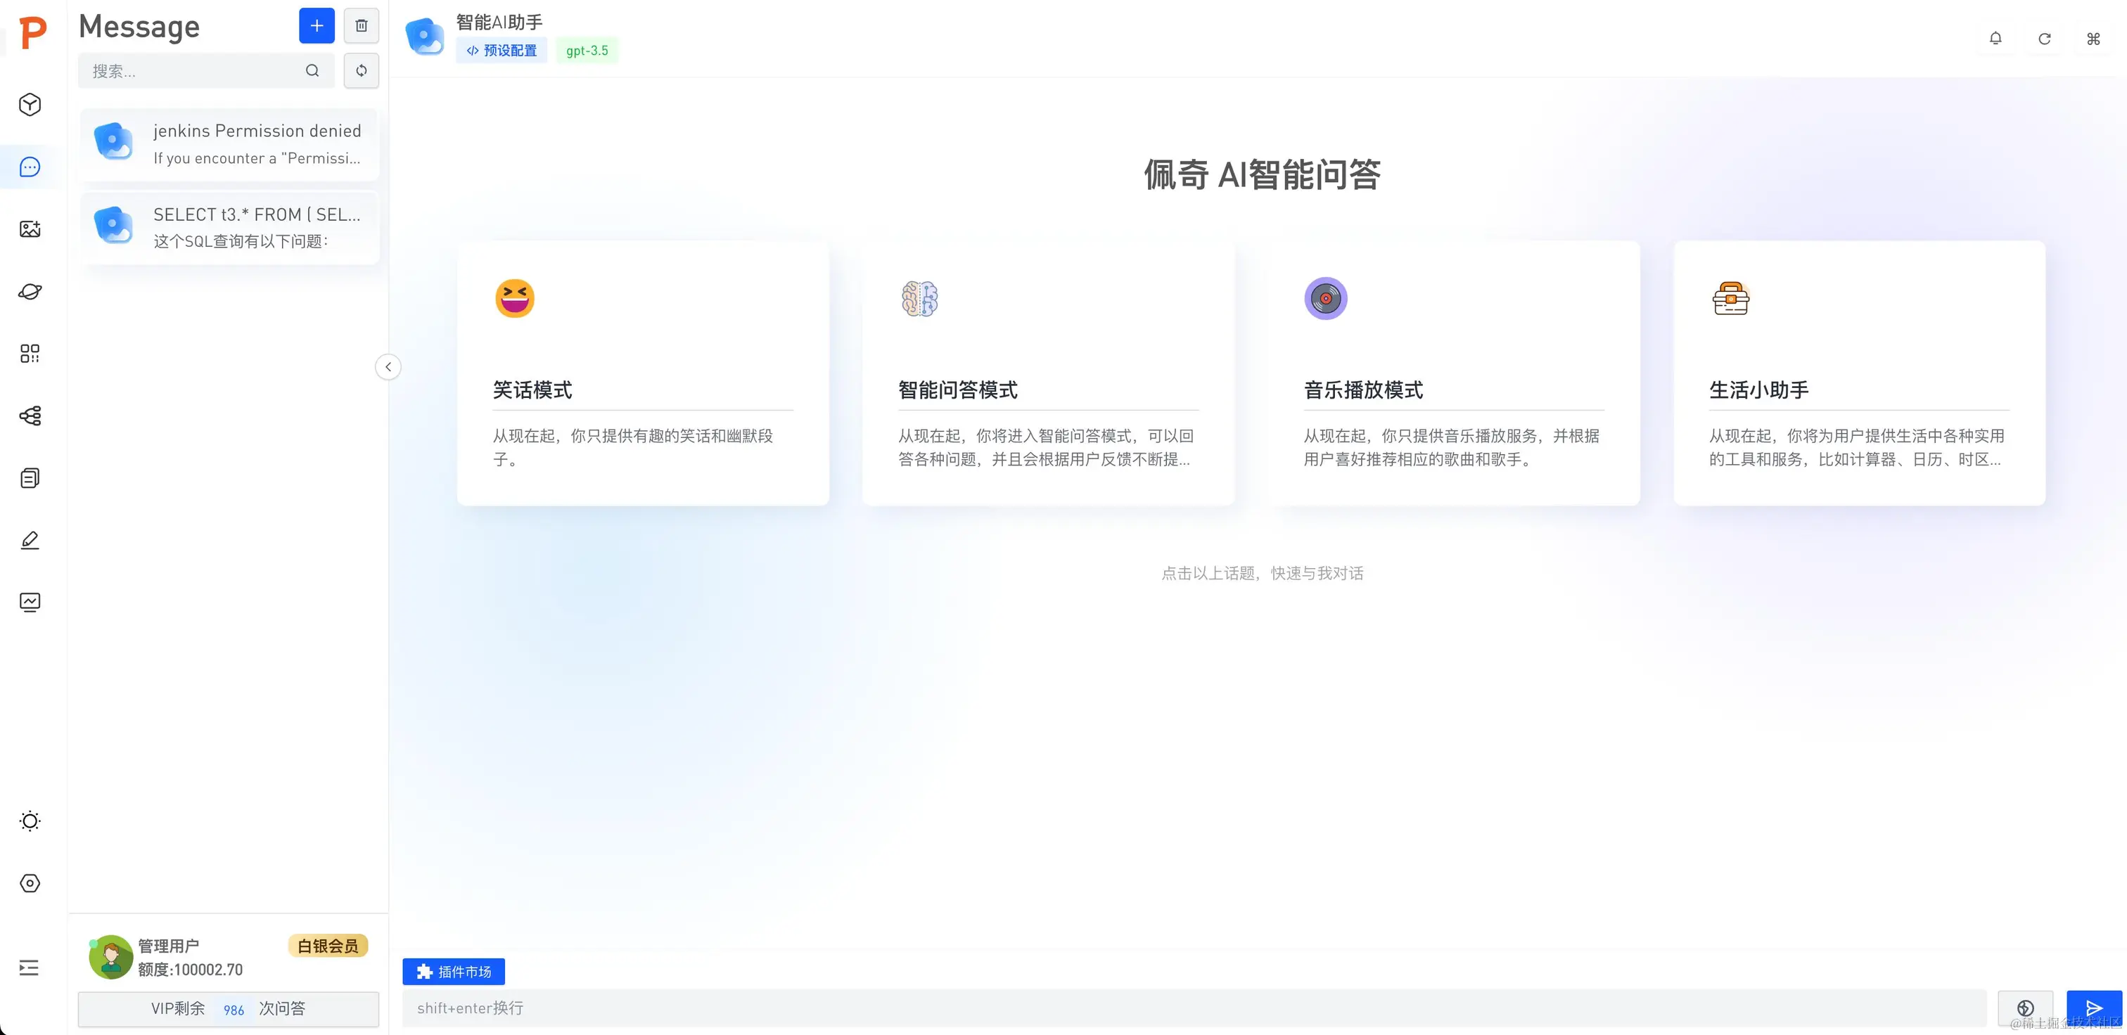2127x1035 pixels.
Task: Select the 笑话模式 card
Action: click(x=642, y=373)
